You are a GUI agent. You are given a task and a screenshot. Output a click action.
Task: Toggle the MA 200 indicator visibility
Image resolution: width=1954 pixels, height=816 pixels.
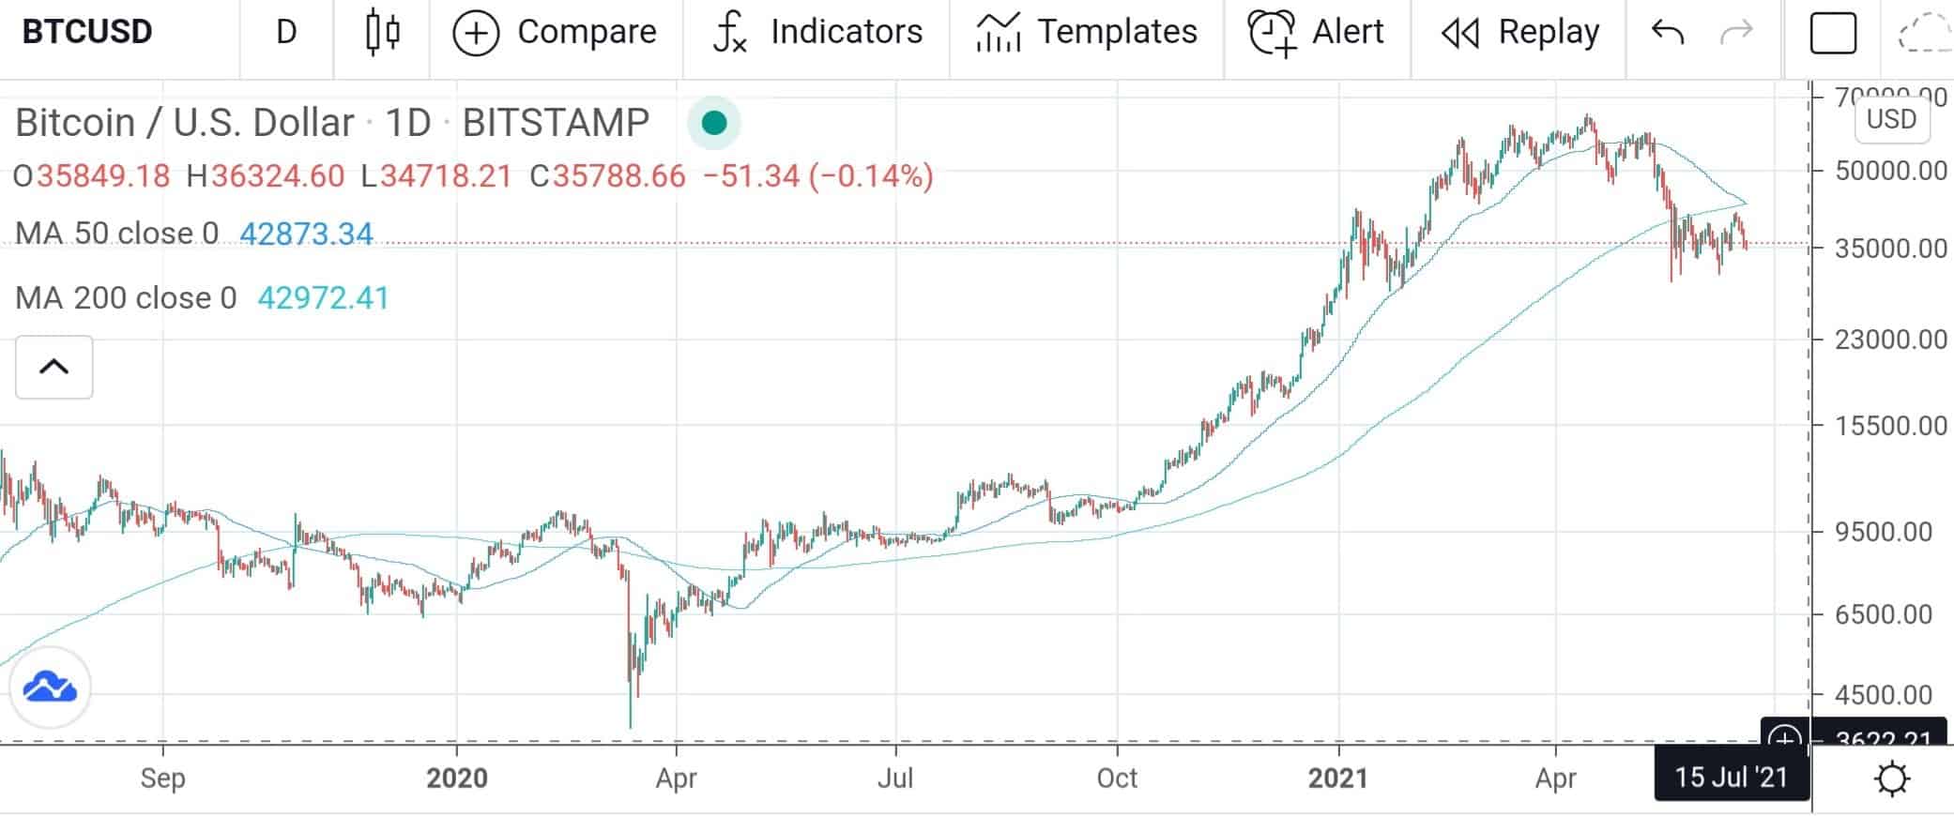tap(127, 297)
